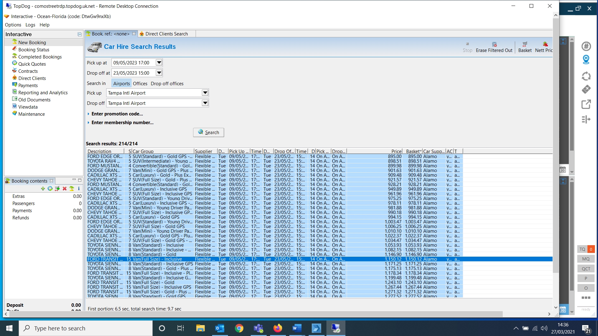Expand Enter promotion code section

pyautogui.click(x=117, y=114)
